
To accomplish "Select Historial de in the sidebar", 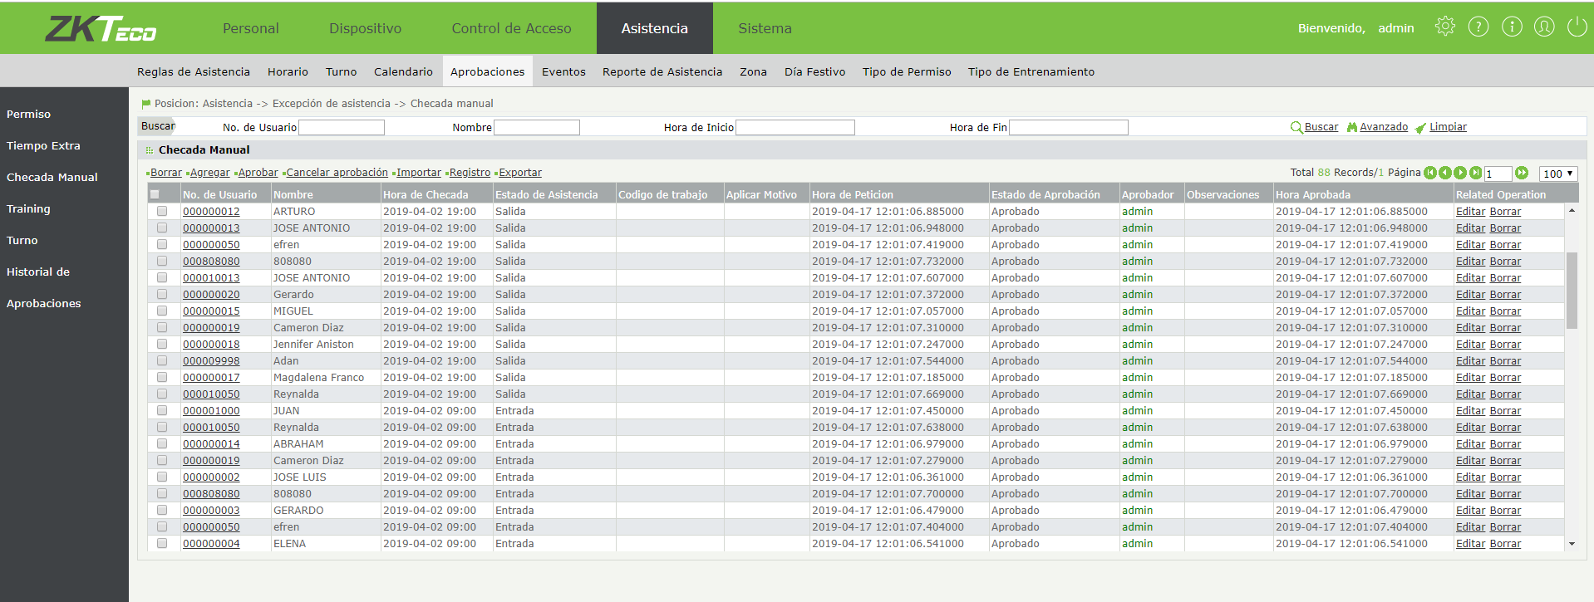I will coord(38,272).
